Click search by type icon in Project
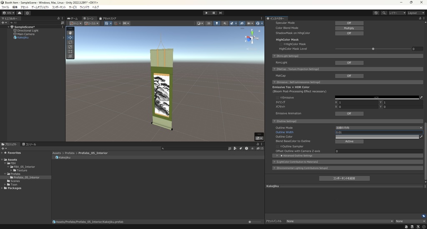The width and height of the screenshot is (427, 229). click(235, 149)
